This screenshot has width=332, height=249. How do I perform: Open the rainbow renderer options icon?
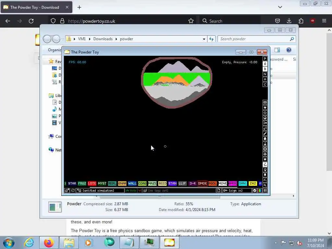click(260, 191)
